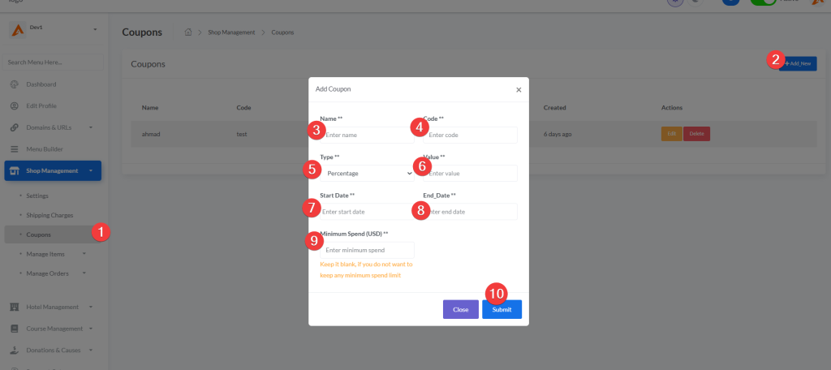Toggle the green Active switch in header
Viewport: 831px width, 370px height.
coord(763,2)
